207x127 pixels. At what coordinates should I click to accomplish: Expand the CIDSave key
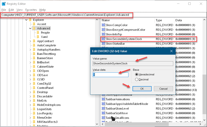[x=30, y=75]
